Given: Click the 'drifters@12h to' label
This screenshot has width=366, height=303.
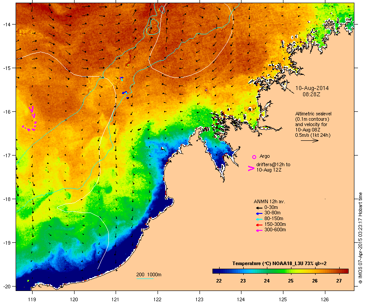Looking at the screenshot, I should click(273, 164).
